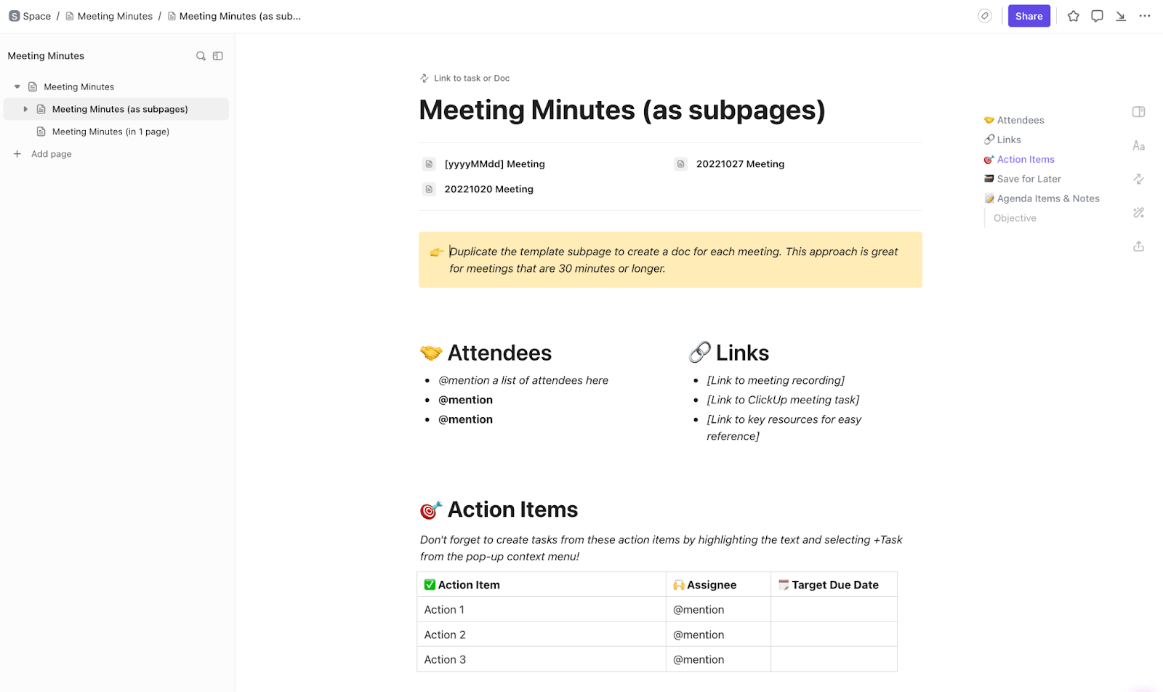Screen dimensions: 1163x692
Task: Click the sidebar title Meeting Minutes
Action: [46, 56]
